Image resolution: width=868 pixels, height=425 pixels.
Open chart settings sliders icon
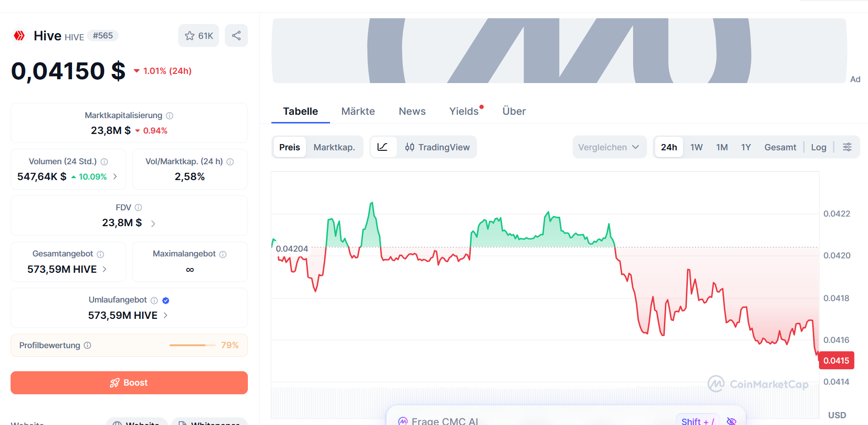pos(847,147)
